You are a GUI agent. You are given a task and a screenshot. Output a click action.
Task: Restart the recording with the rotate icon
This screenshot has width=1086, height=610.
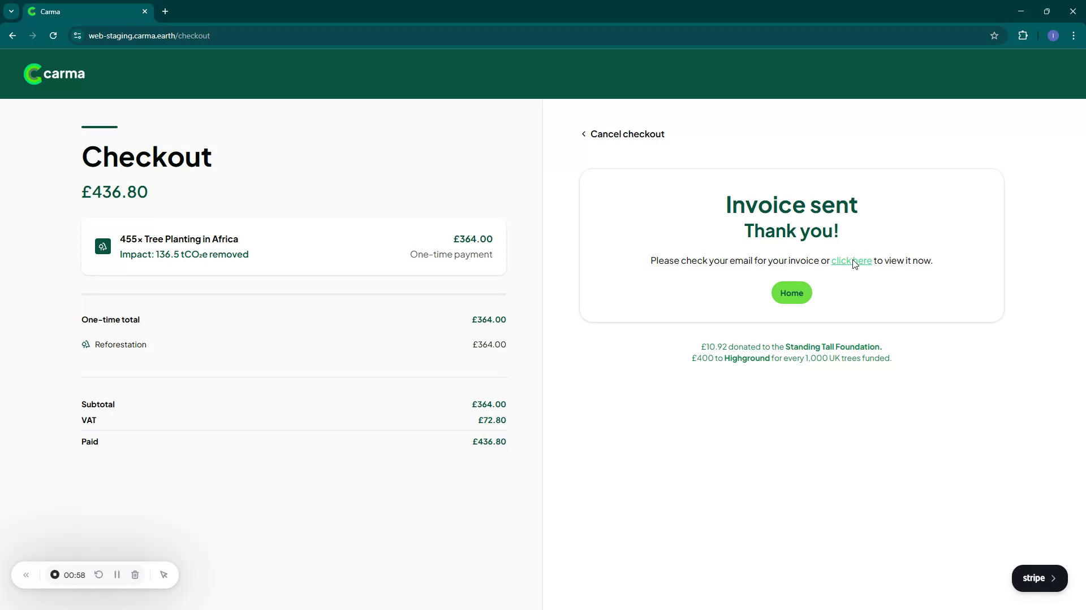coord(98,575)
